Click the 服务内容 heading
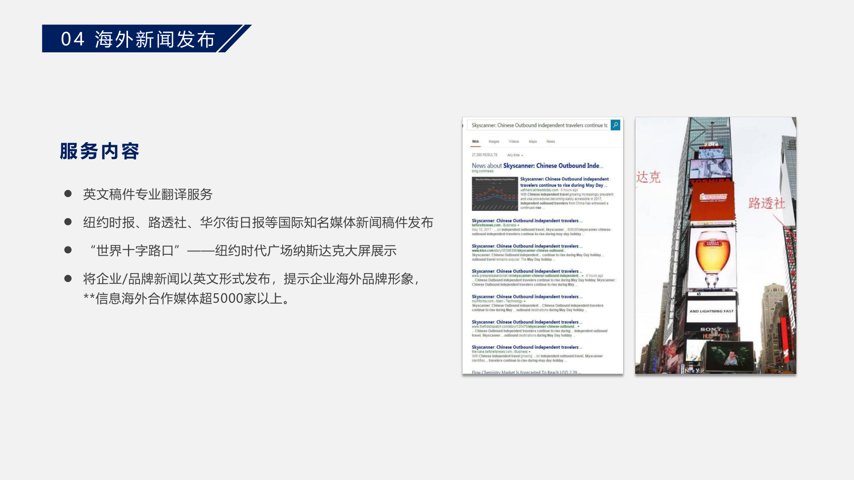 [x=99, y=151]
